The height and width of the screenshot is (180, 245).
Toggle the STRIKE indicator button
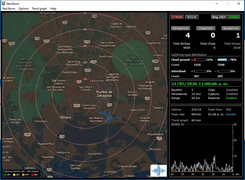coord(177,17)
